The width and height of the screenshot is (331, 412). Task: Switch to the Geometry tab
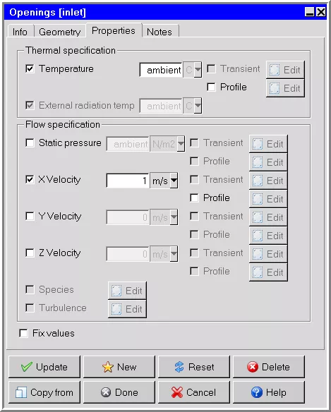(60, 32)
